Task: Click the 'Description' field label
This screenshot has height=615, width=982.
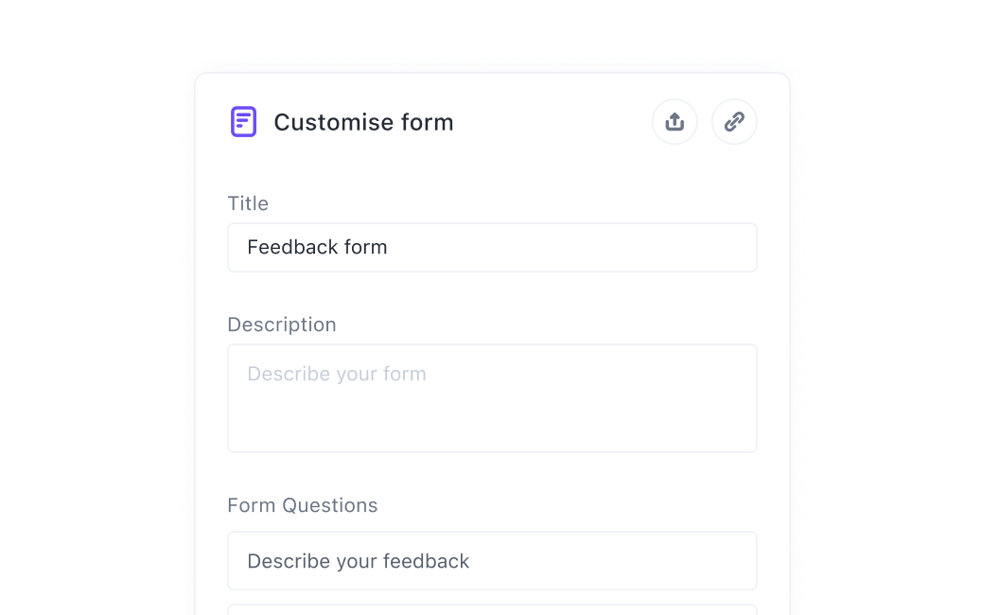Action: (282, 325)
